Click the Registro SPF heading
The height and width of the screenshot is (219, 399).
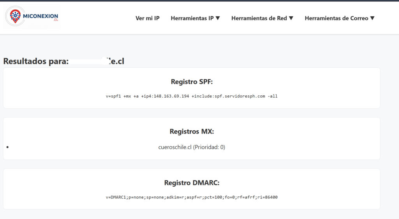tap(192, 82)
